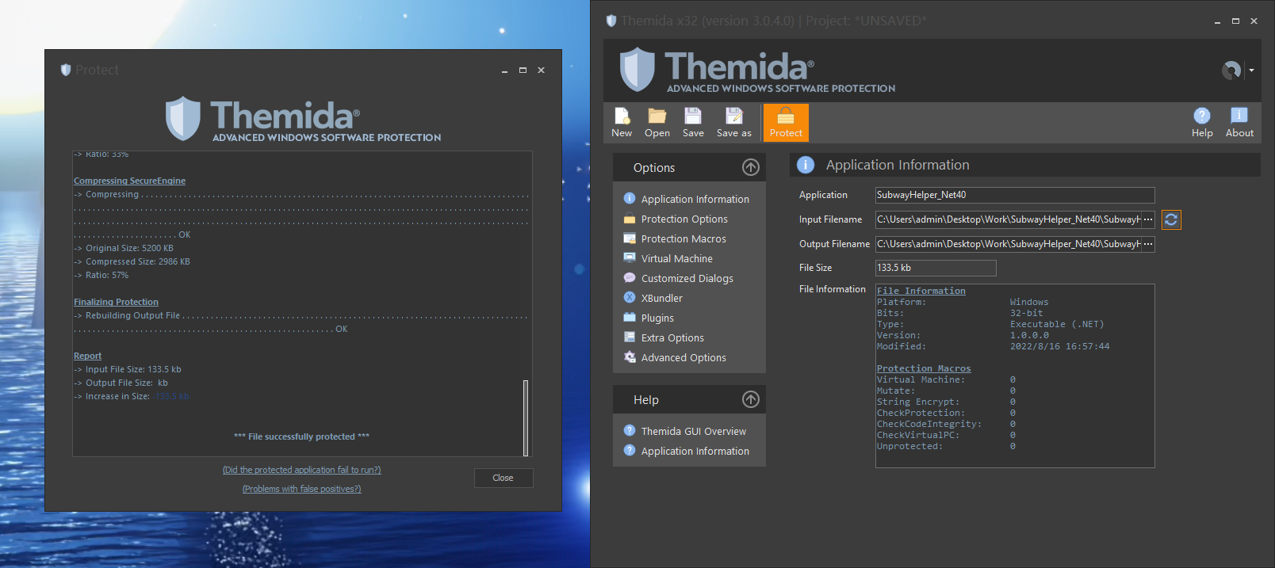Screen dimensions: 1275x568
Task: Click the 'Executable (.NET)' type value
Action: click(x=1057, y=324)
